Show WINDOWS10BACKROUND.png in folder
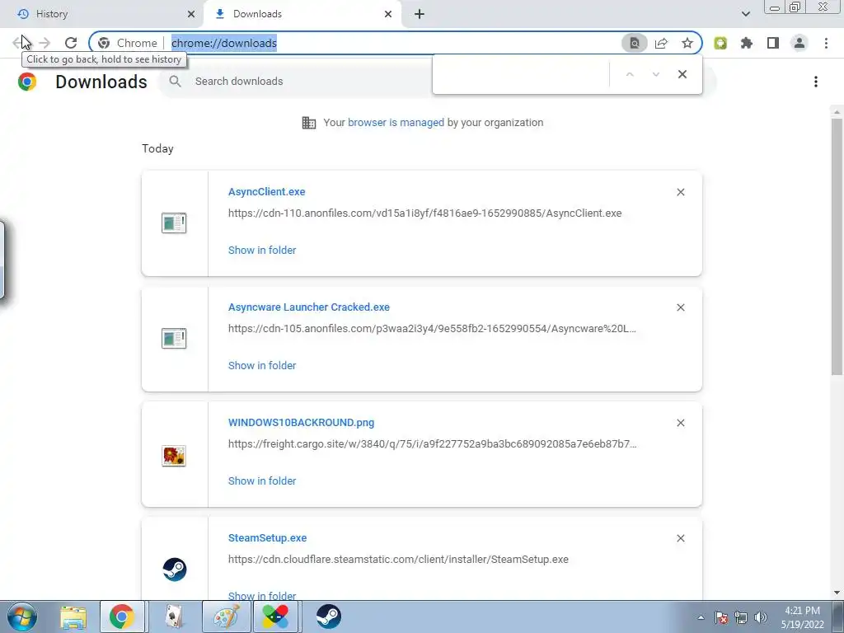 pos(262,481)
